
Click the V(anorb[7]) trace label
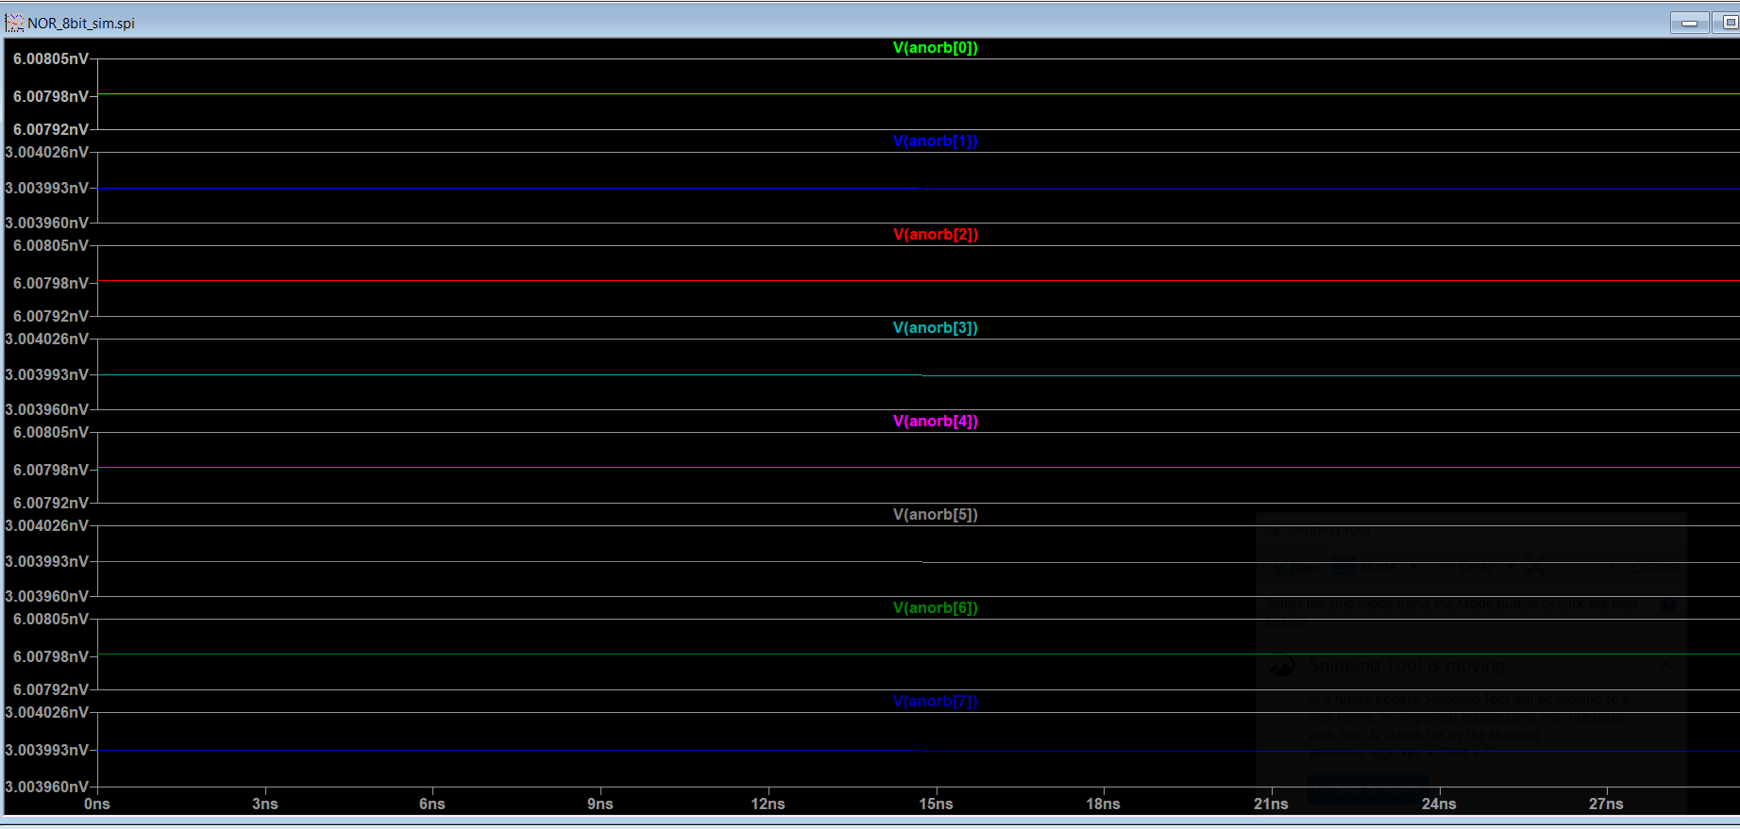(x=935, y=702)
